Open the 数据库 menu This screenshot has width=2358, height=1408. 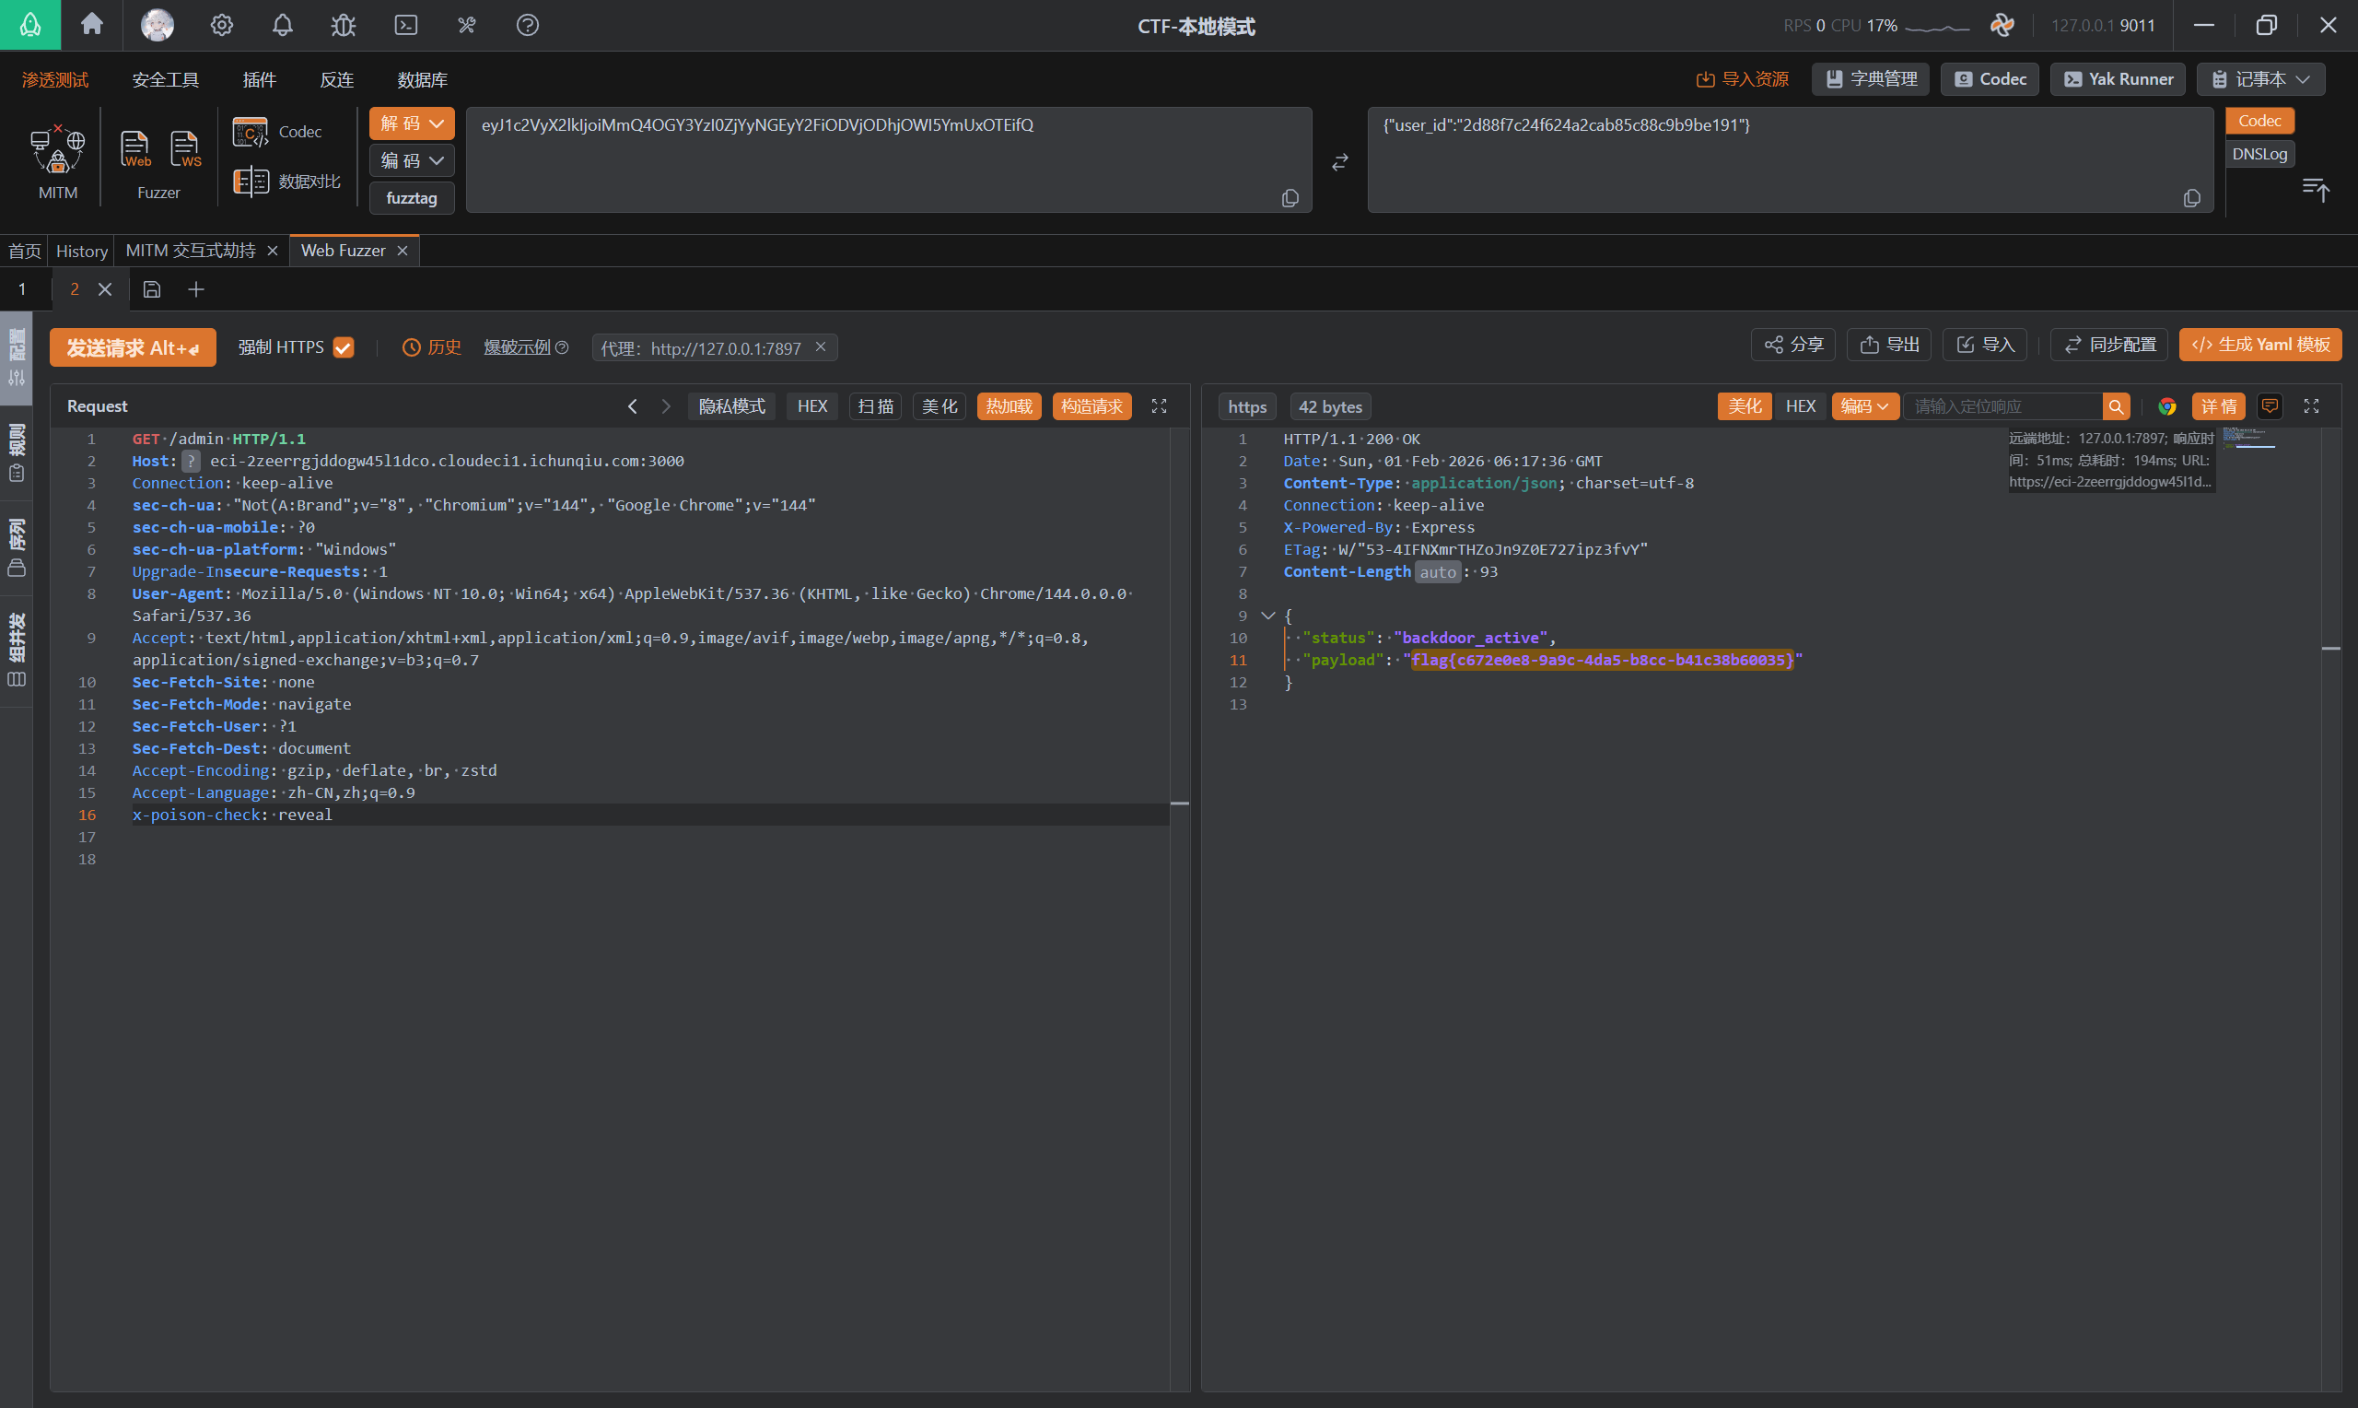(422, 79)
